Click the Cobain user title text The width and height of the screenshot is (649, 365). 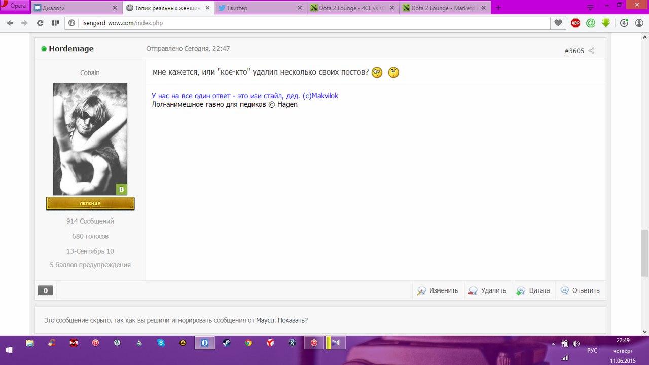[x=90, y=72]
